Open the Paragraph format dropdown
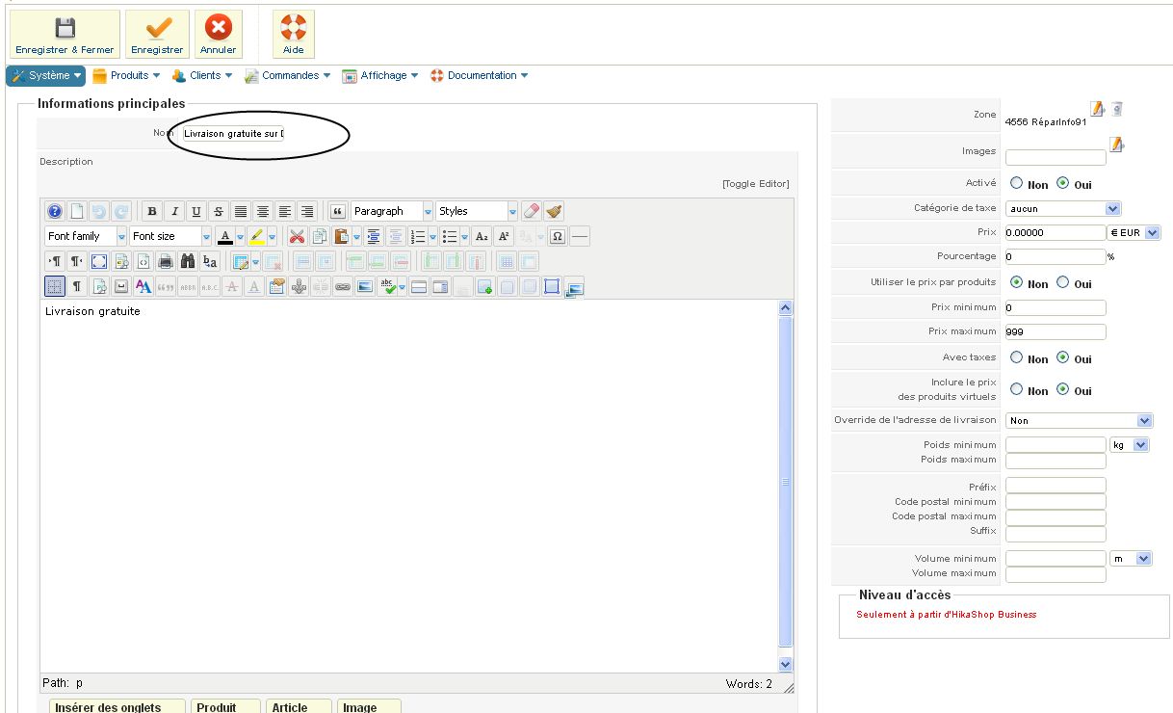The width and height of the screenshot is (1173, 713). pos(392,211)
